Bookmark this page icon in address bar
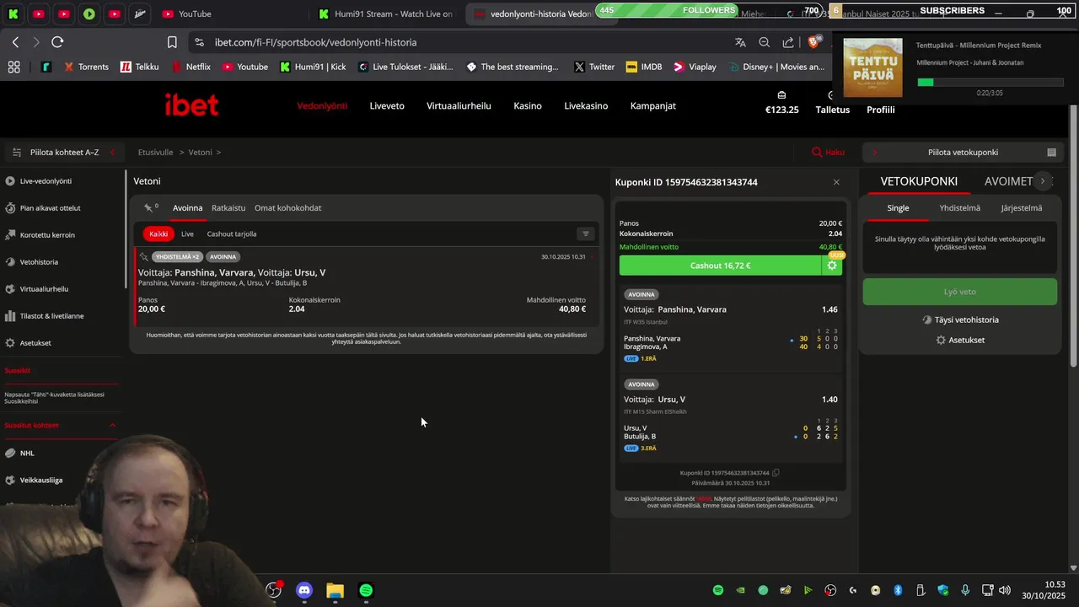Image resolution: width=1079 pixels, height=607 pixels. [x=172, y=42]
